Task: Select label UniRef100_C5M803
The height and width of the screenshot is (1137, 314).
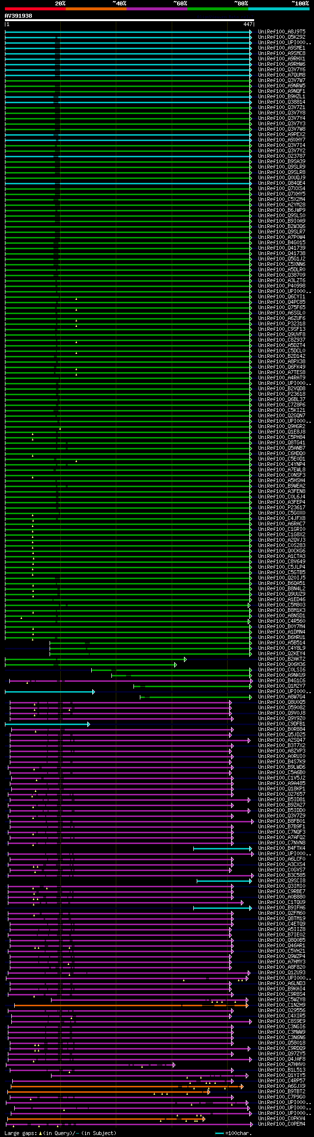Action: click(282, 605)
